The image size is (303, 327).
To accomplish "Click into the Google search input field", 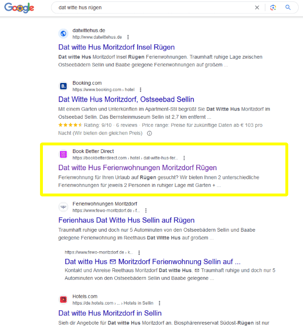I will coord(152,8).
